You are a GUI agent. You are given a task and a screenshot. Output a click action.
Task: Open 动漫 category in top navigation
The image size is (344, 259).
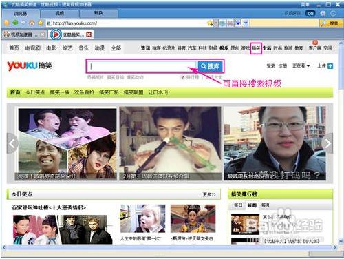[100, 48]
